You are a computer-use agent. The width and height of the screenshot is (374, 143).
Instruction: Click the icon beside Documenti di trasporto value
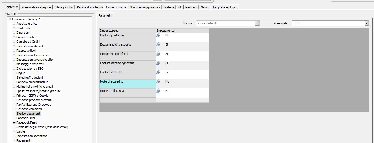(x=158, y=44)
